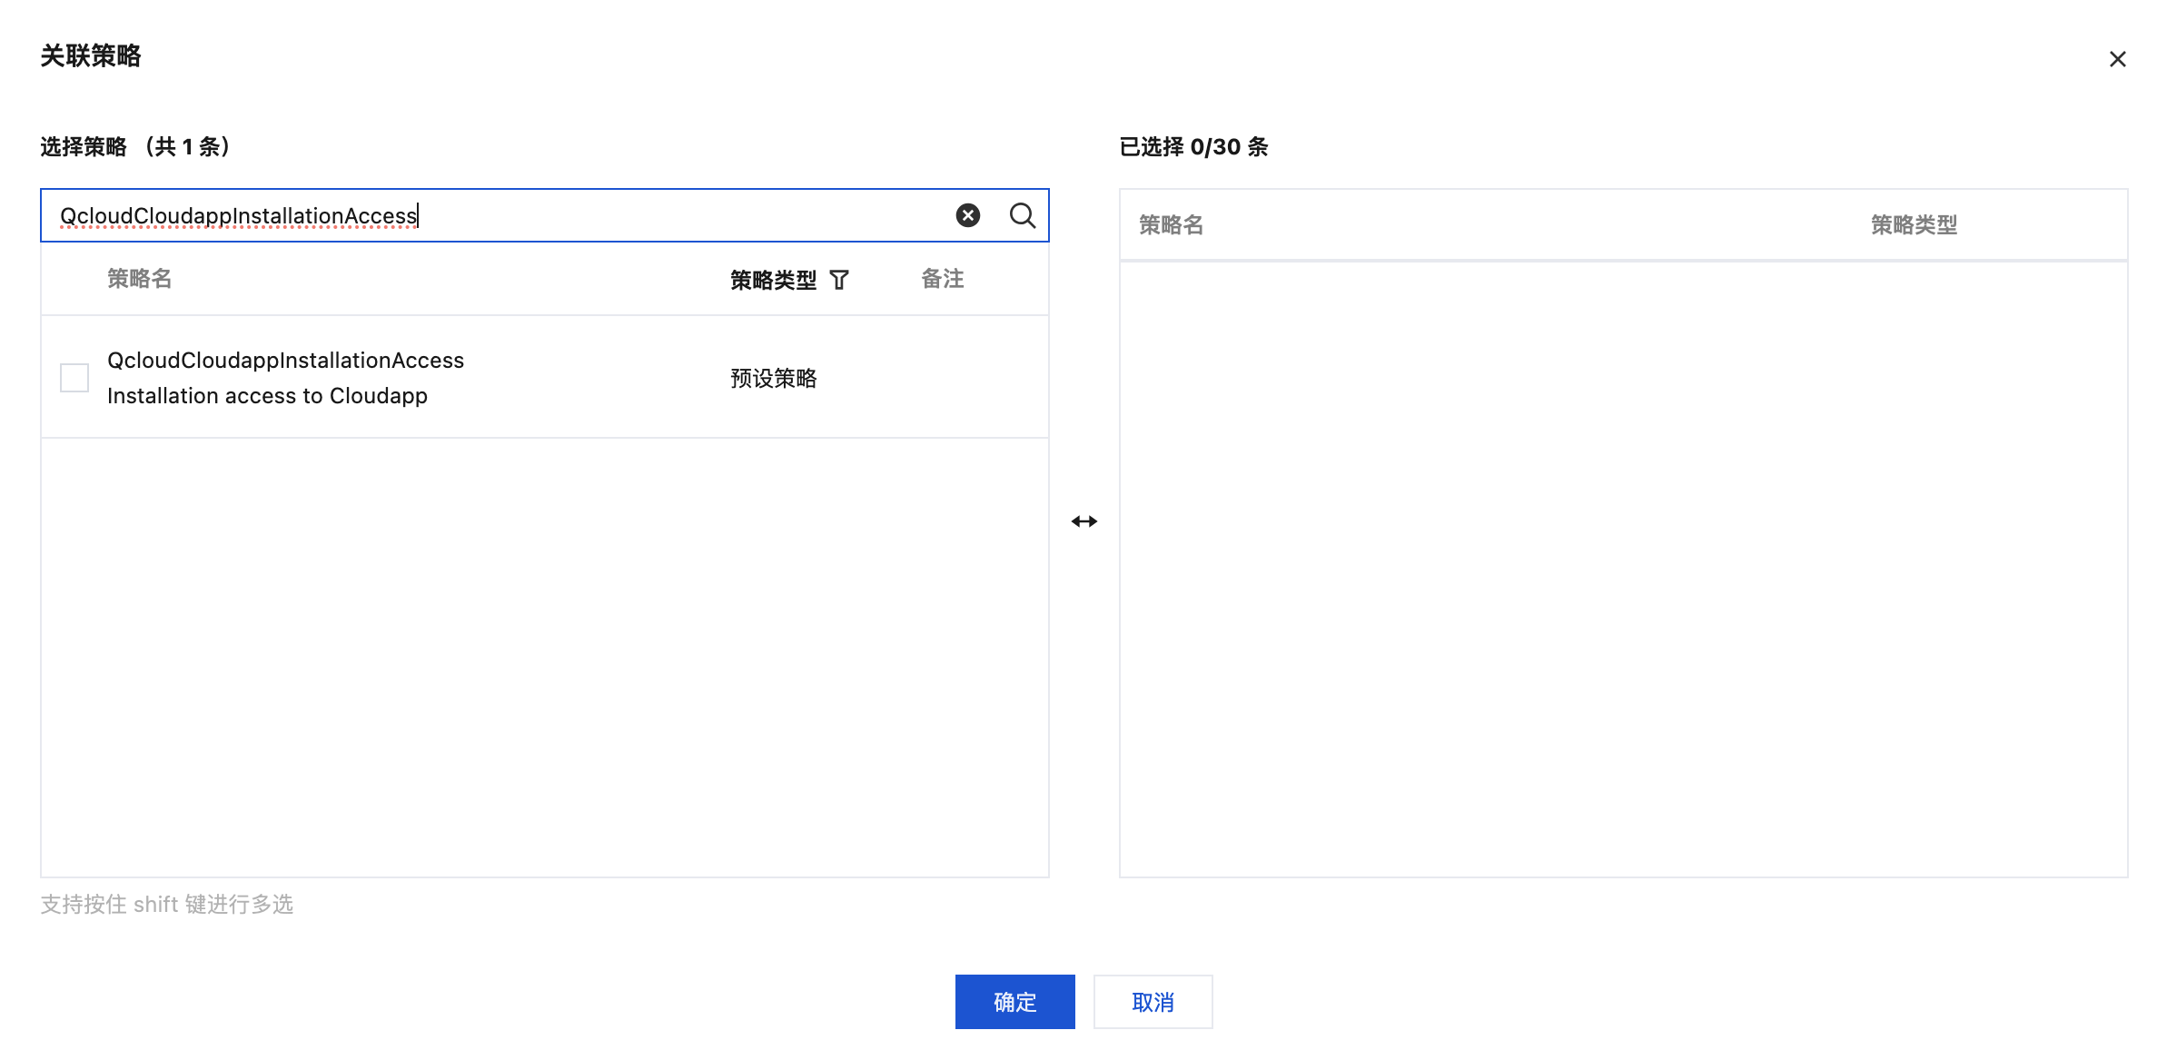2167x1050 pixels.
Task: Click the "Installation access to Cloudapp" description
Action: tap(267, 396)
